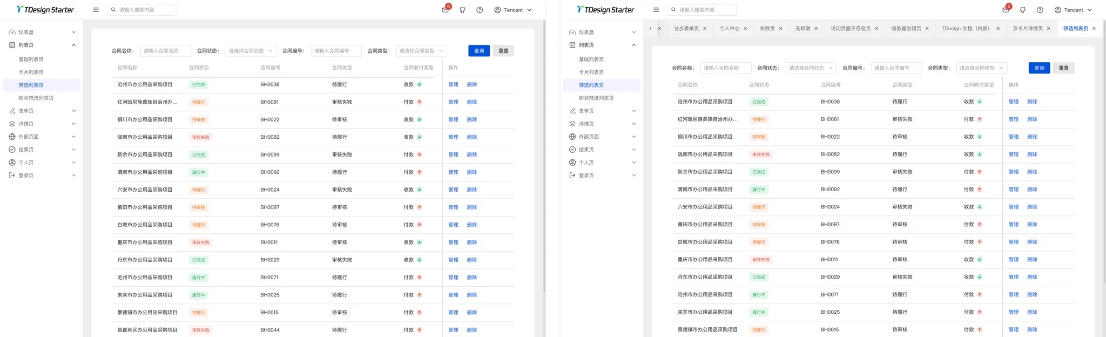Click the 结果页 check-circle icon in tabless window sidebar
This screenshot has width=1106, height=337.
[12, 150]
